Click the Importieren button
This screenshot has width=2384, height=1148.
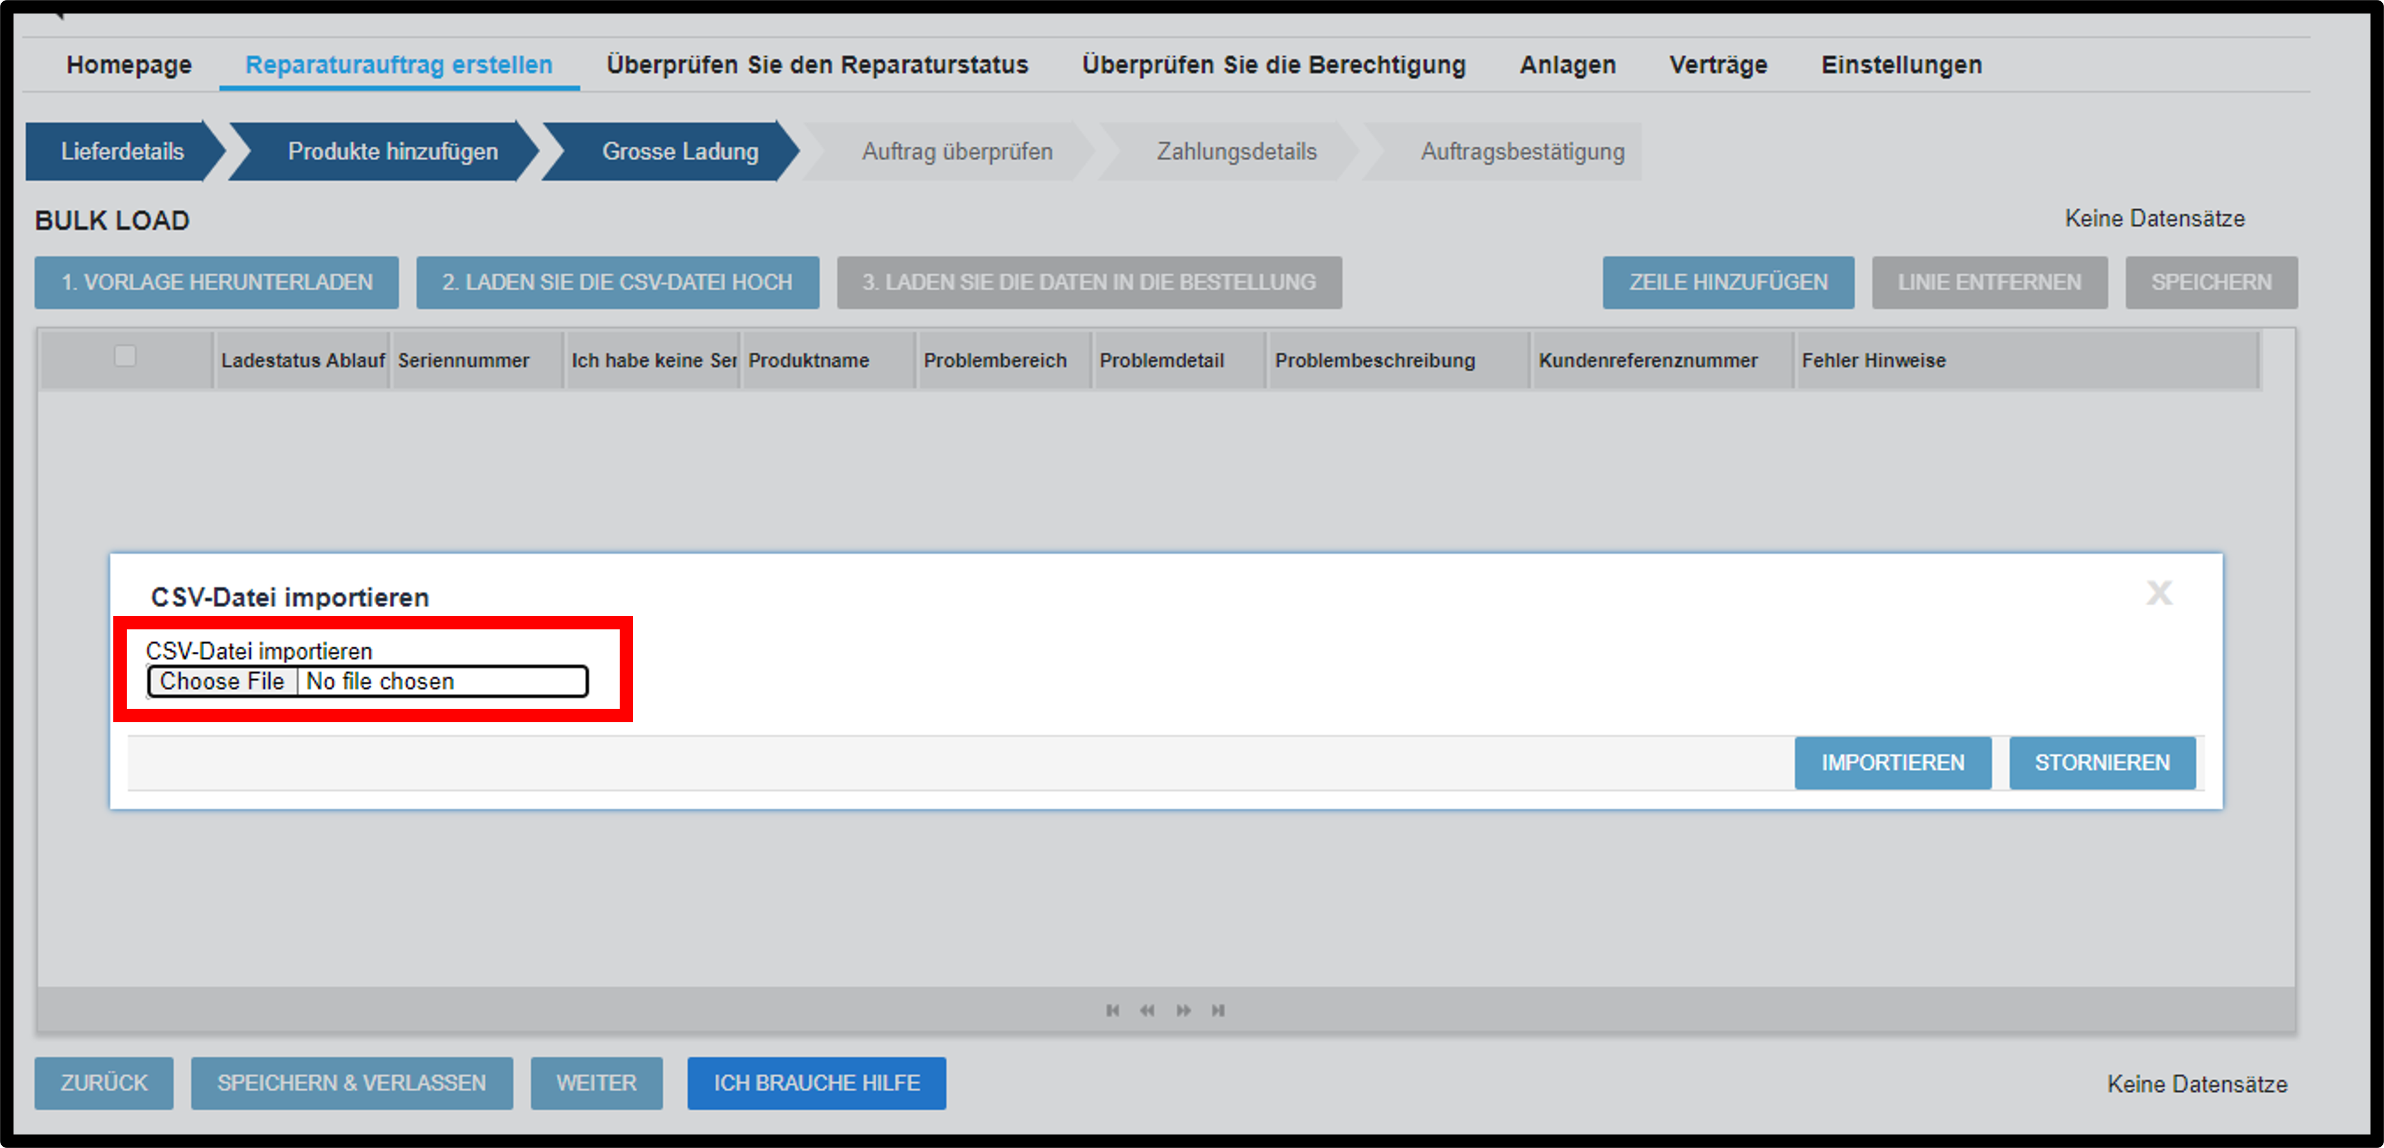pos(1892,763)
